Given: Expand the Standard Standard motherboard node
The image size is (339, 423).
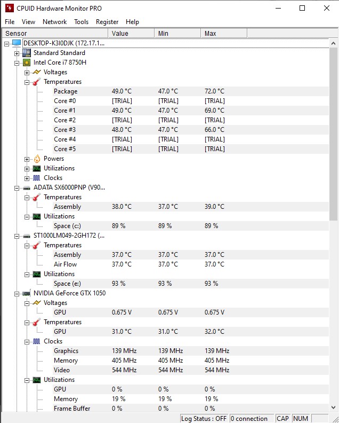Looking at the screenshot, I should click(x=17, y=53).
